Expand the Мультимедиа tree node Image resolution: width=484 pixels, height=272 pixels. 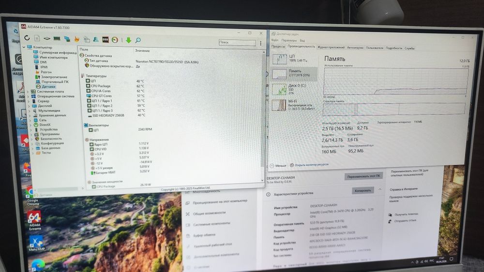30,111
